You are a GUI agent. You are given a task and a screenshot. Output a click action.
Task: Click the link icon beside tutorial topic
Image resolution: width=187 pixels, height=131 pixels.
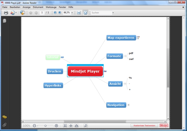(x=62, y=57)
